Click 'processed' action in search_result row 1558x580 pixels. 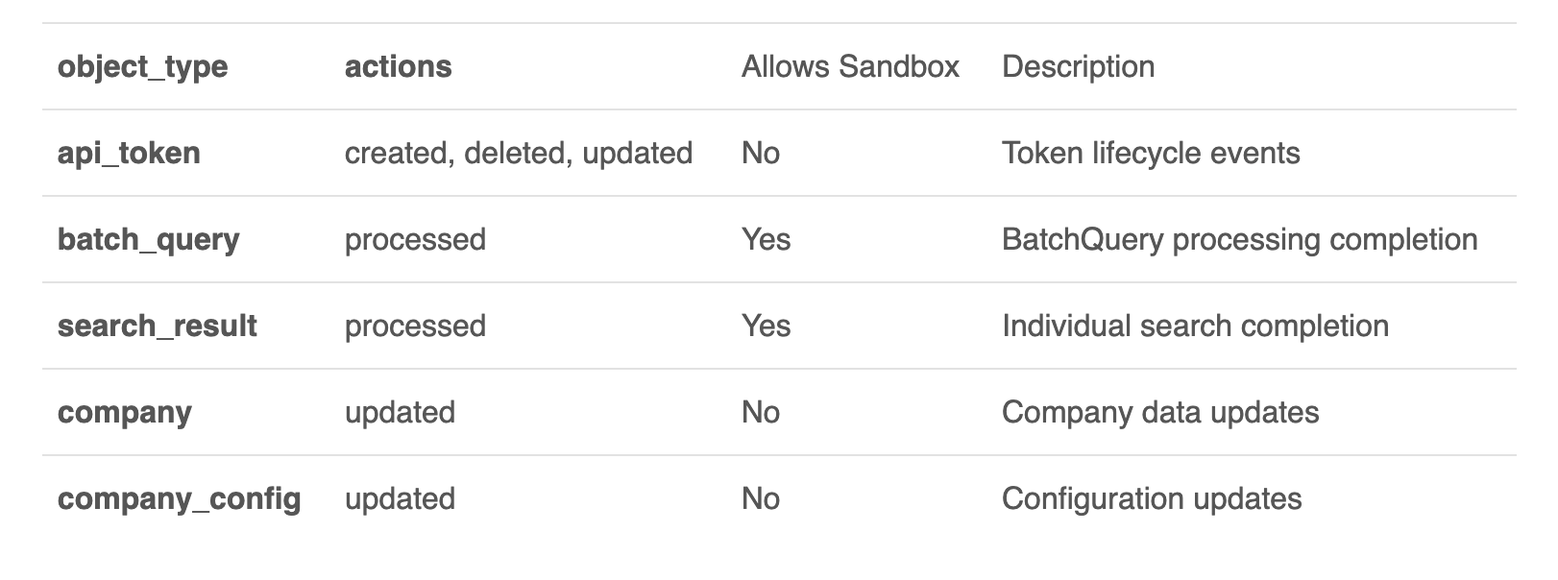[x=416, y=326]
